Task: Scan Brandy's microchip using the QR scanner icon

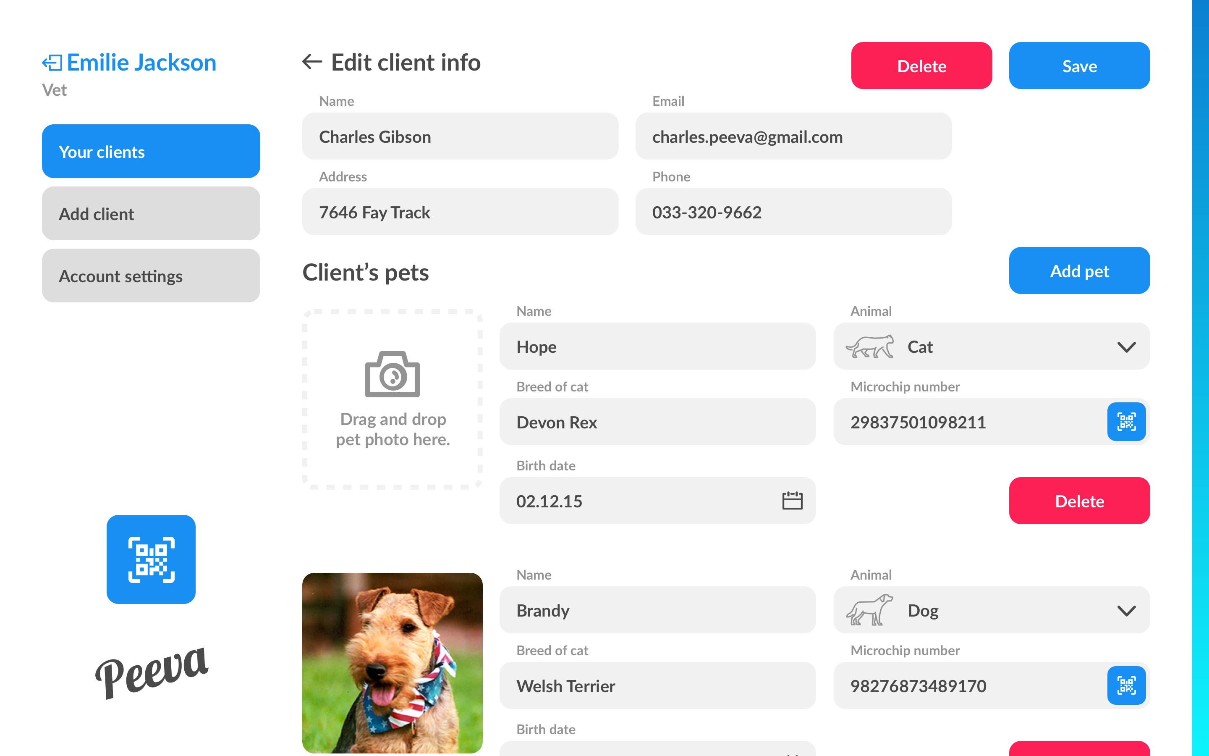Action: pos(1127,685)
